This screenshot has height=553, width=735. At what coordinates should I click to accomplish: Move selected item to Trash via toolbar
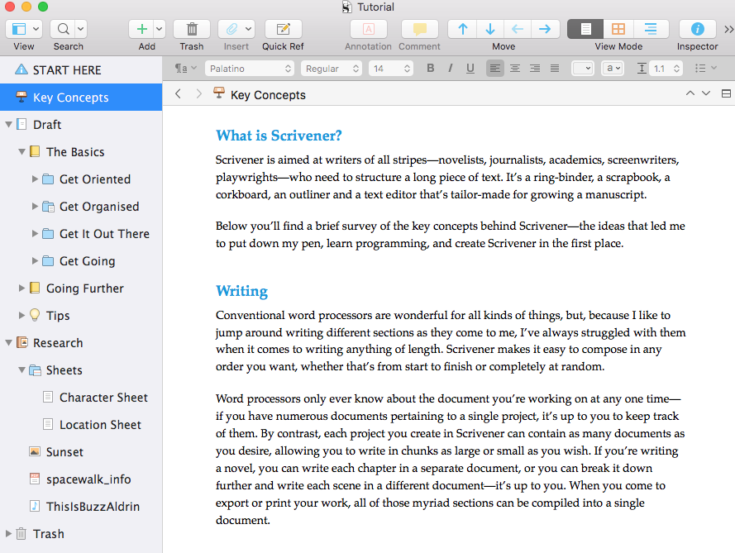pyautogui.click(x=192, y=29)
